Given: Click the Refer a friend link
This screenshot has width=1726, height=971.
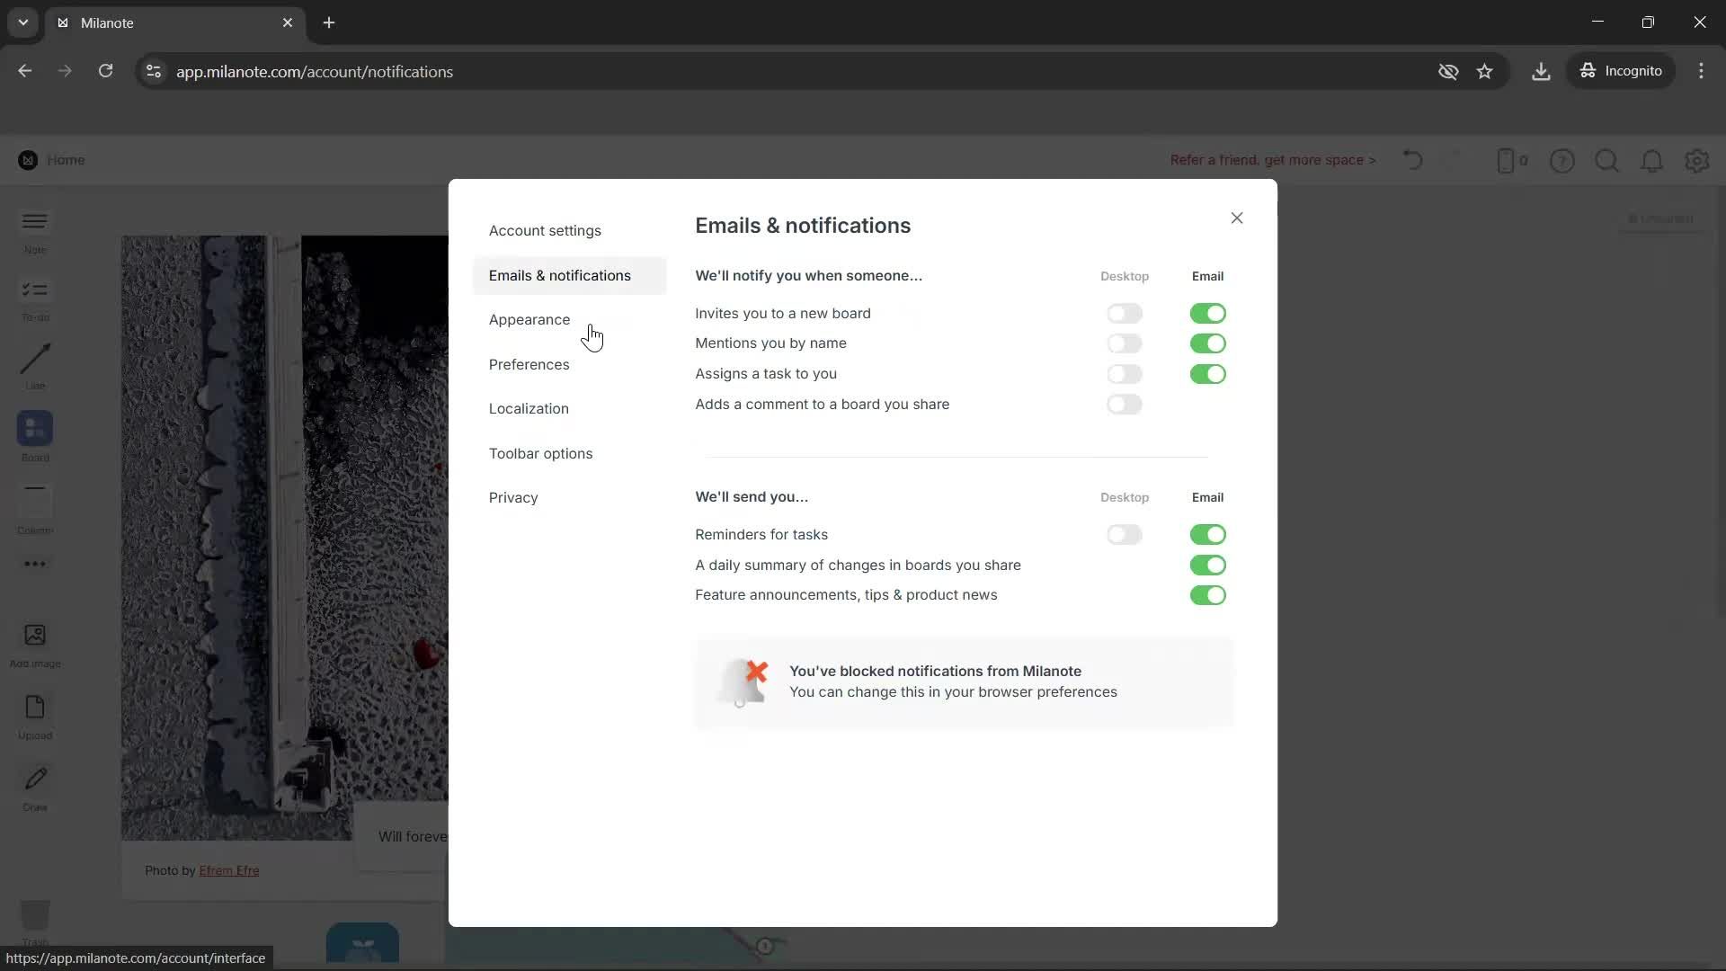Looking at the screenshot, I should point(1272,160).
